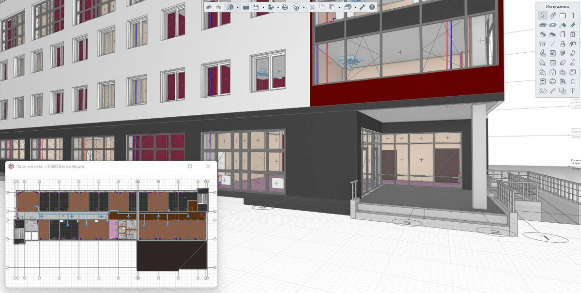Screen dimensions: 581x293
Task: Open settings with wrench icon
Action: [362, 7]
